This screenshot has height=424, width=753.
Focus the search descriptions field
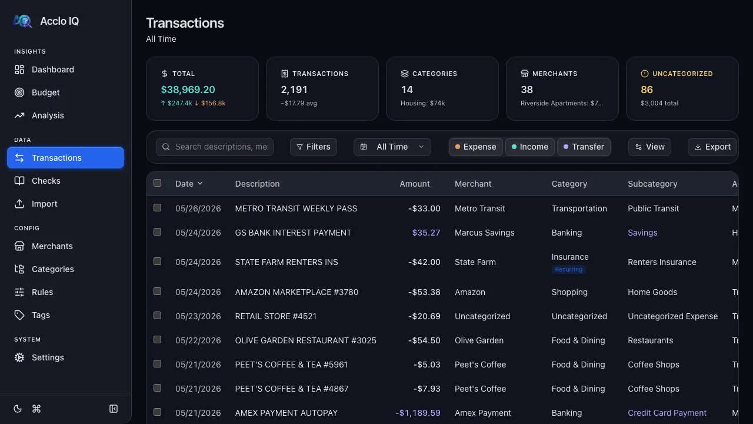coord(215,147)
